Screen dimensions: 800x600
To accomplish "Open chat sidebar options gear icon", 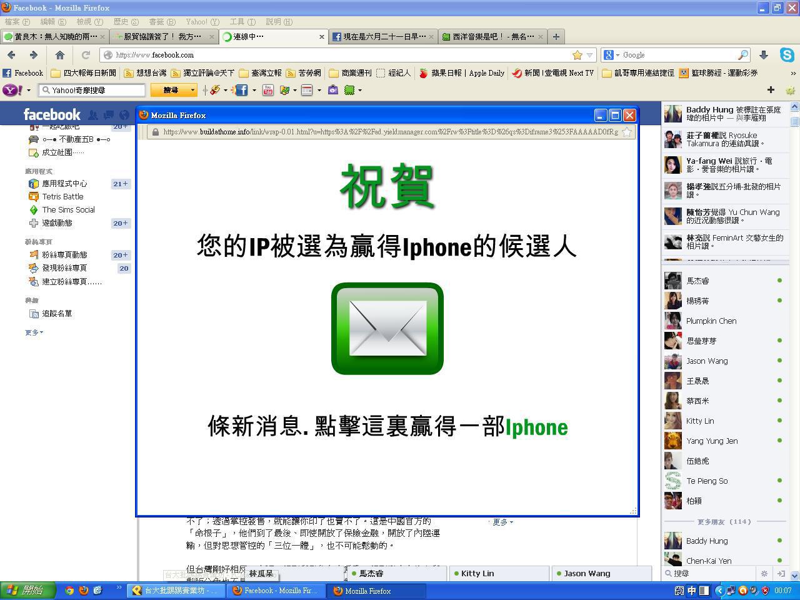I will click(x=764, y=573).
